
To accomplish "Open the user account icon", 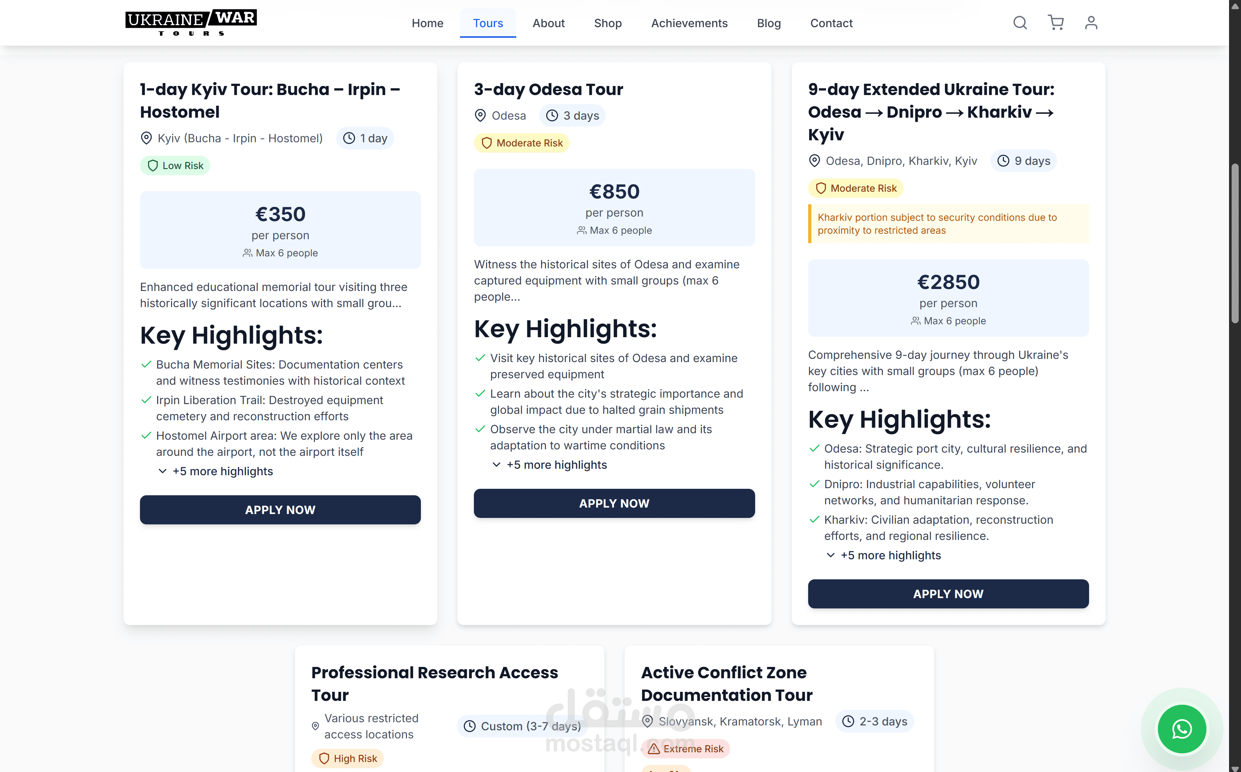I will tap(1090, 23).
